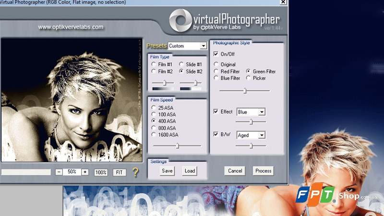
Task: Click the Load settings button
Action: [190, 171]
